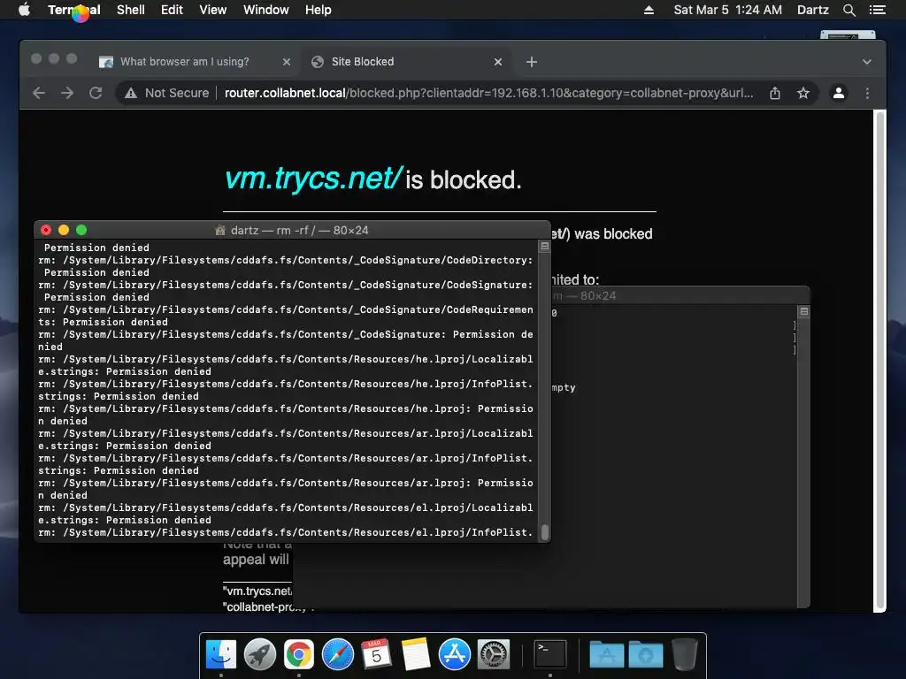Open a new Chrome tab
The width and height of the screenshot is (906, 679).
pos(532,62)
